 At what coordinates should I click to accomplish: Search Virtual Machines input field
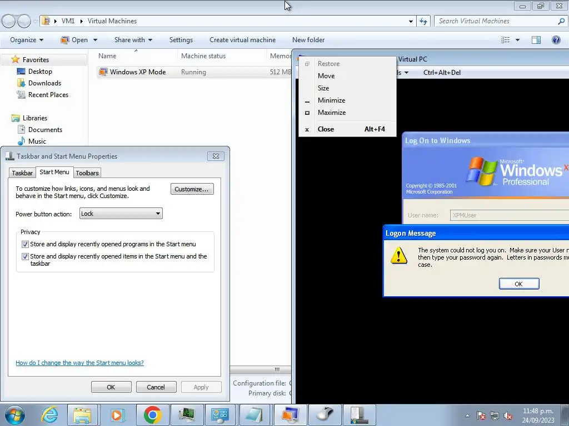click(496, 21)
